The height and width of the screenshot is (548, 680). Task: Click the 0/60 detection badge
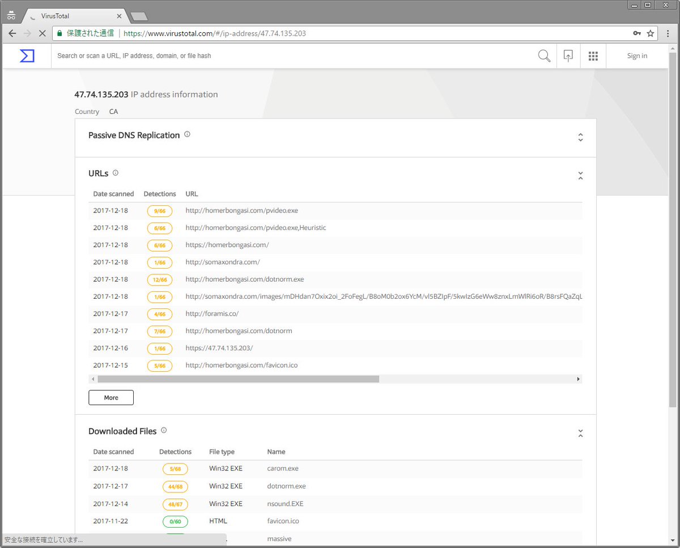(x=175, y=521)
